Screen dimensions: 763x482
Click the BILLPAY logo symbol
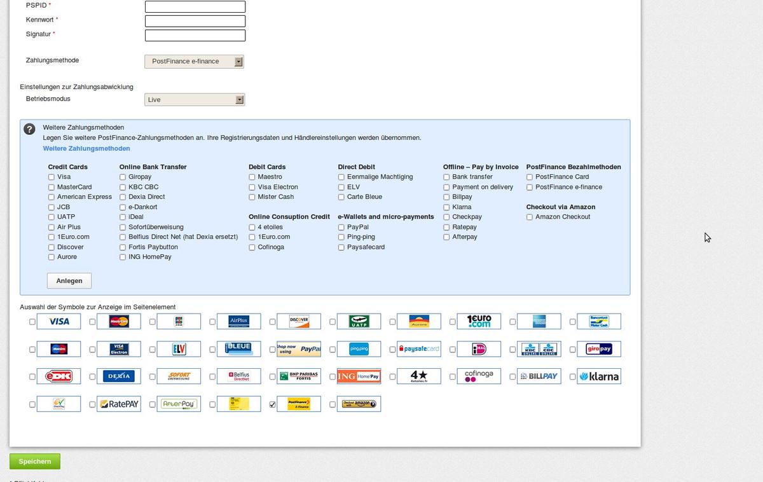(539, 376)
